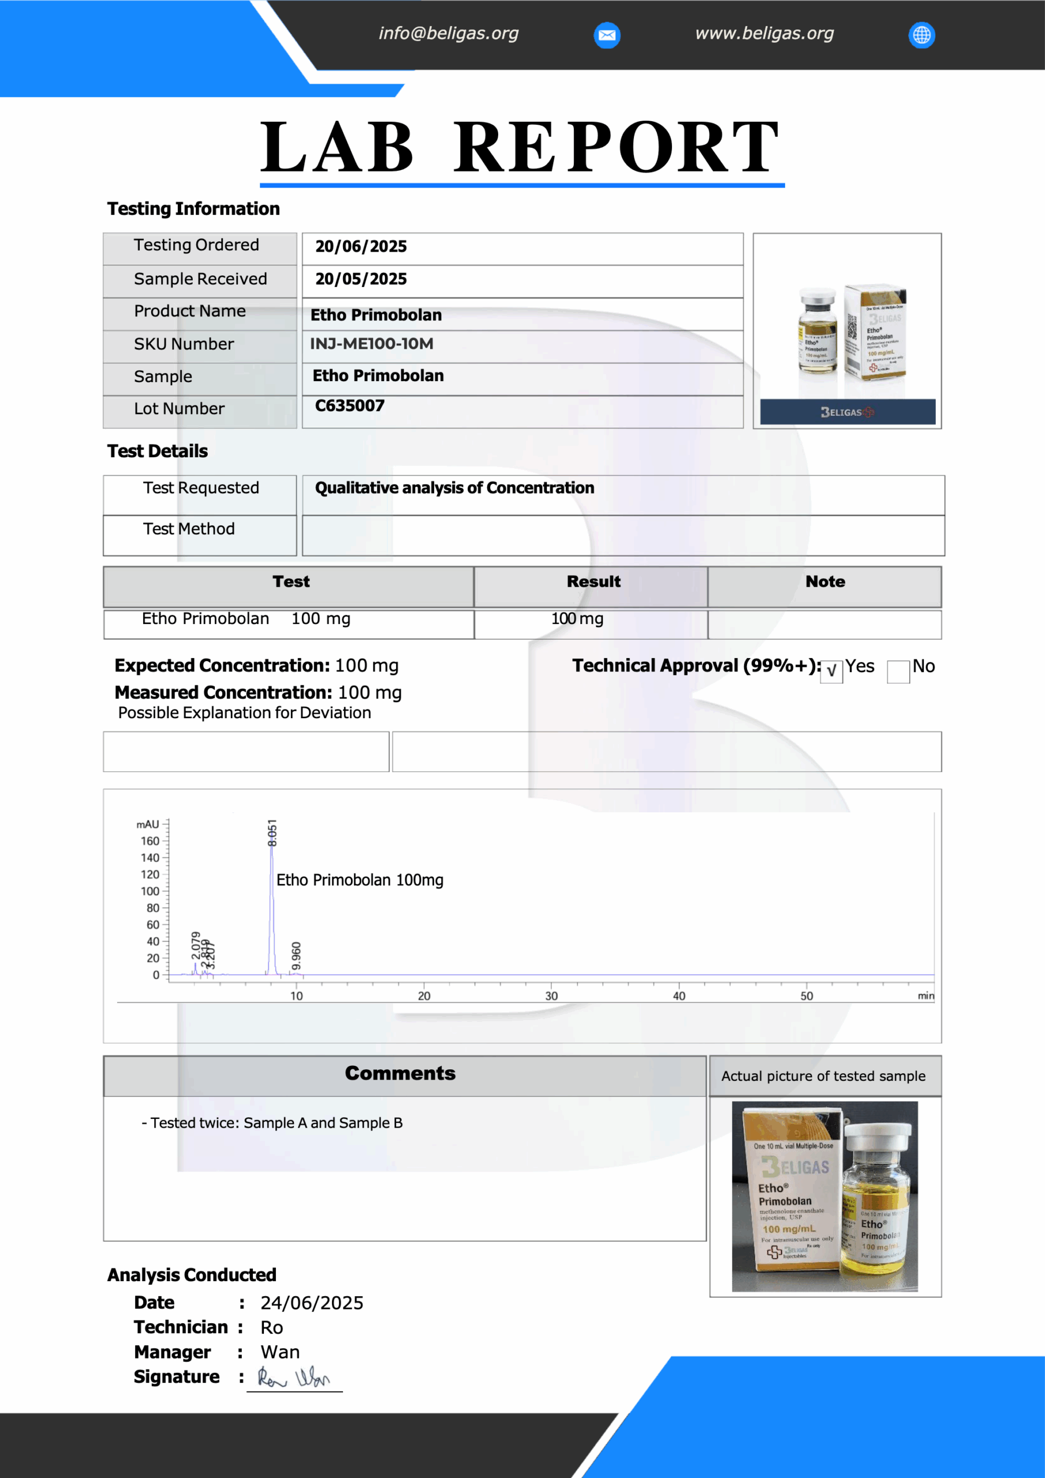Click the 8.051 peak label in chromatogram
Image resolution: width=1045 pixels, height=1478 pixels.
273,833
